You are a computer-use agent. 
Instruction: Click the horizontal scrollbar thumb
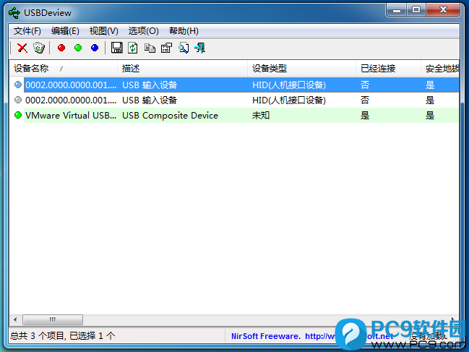click(x=53, y=319)
